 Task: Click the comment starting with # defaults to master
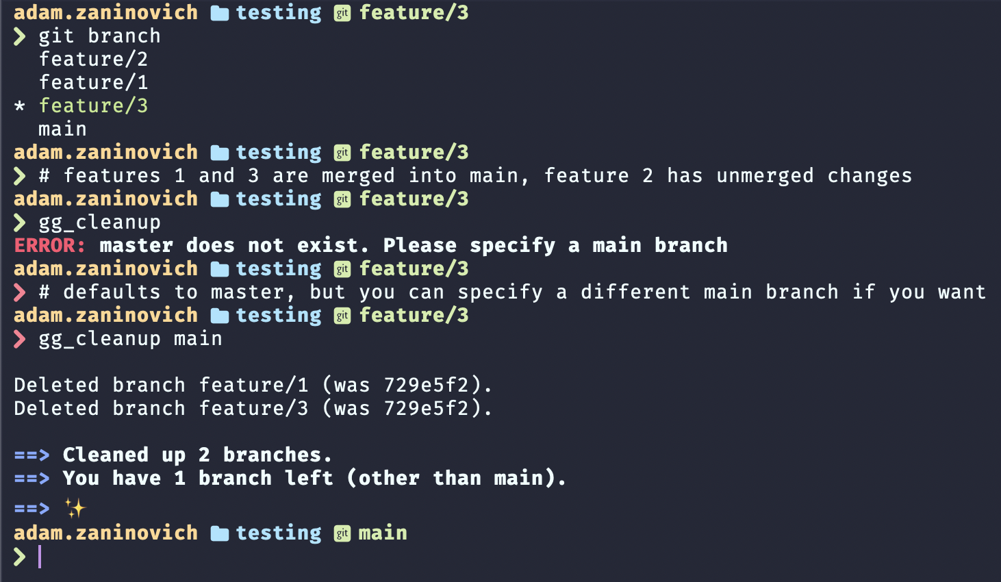[512, 292]
